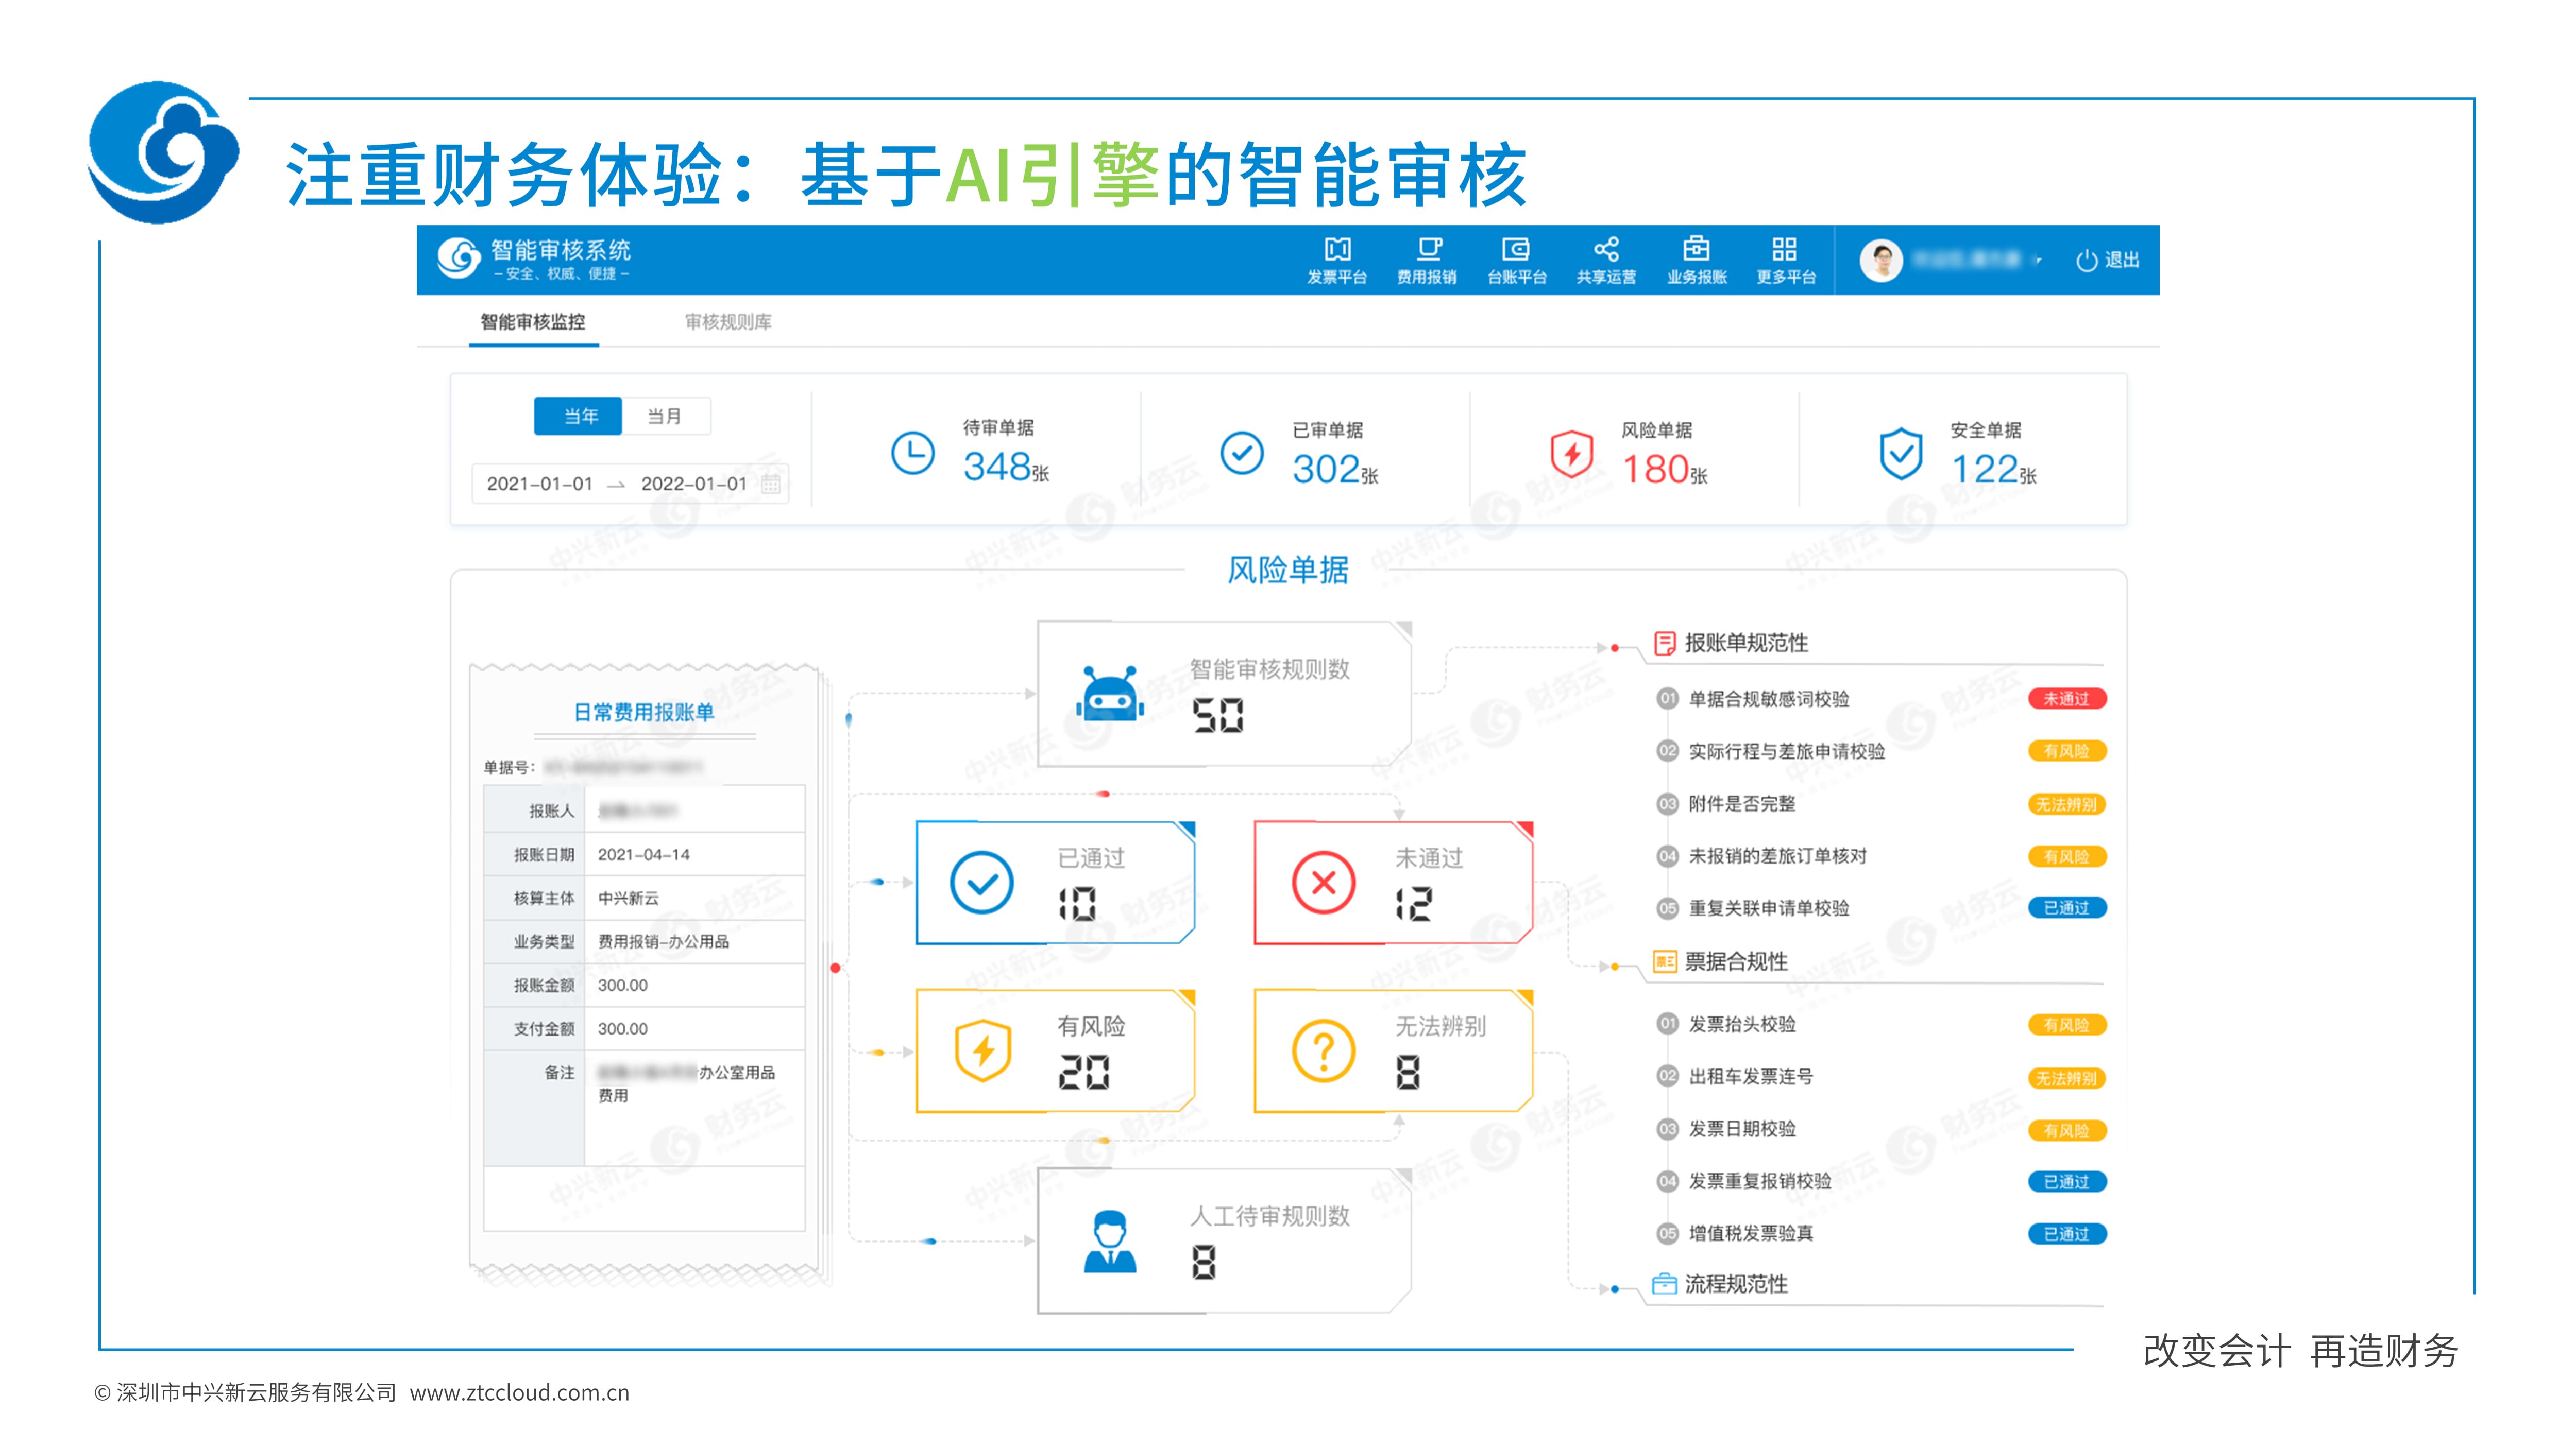
Task: Click the 退出 logout power icon
Action: (2086, 261)
